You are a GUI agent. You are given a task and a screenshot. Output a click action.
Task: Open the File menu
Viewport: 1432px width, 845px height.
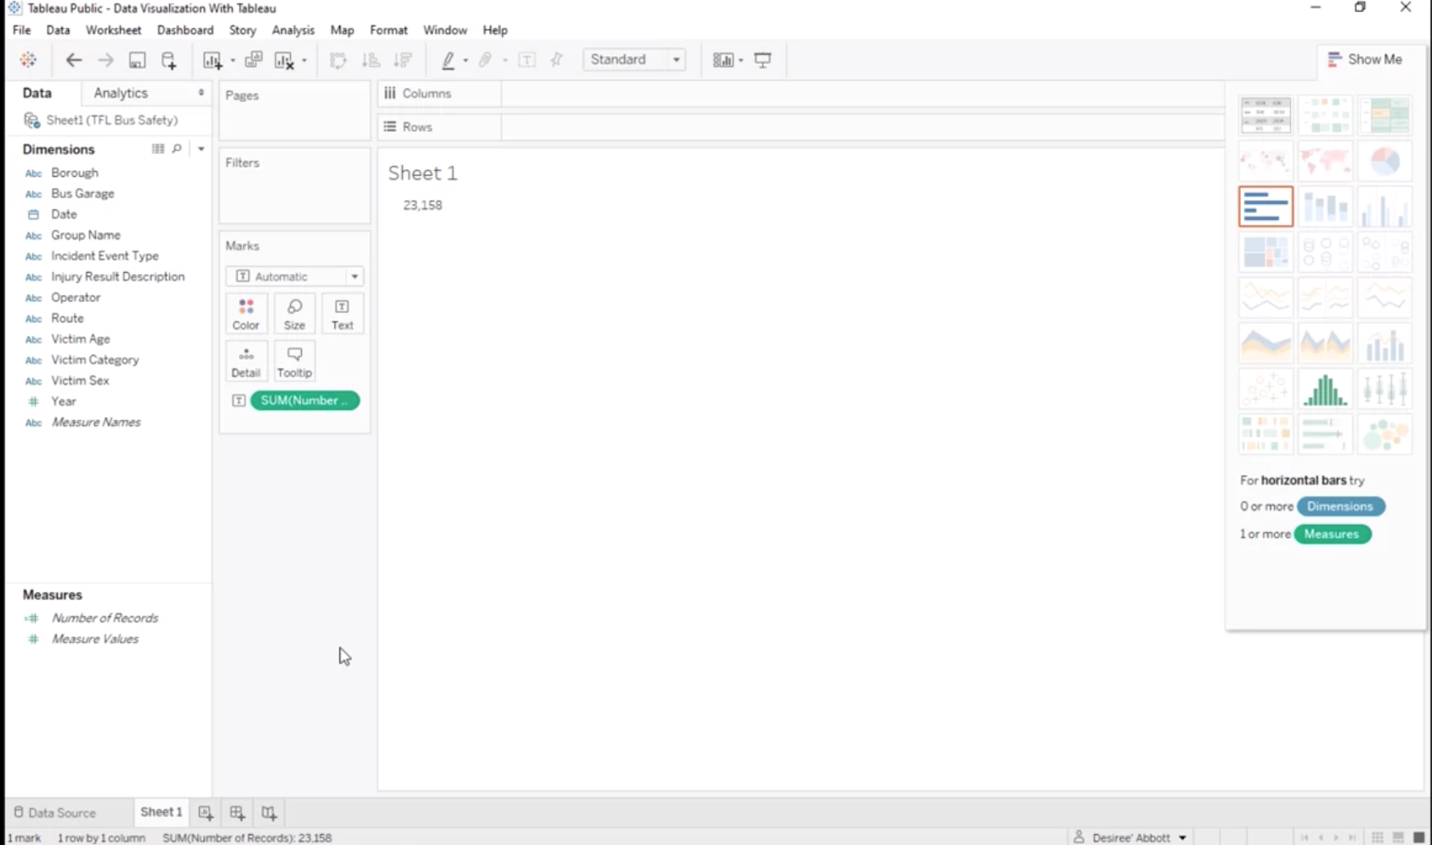[21, 30]
